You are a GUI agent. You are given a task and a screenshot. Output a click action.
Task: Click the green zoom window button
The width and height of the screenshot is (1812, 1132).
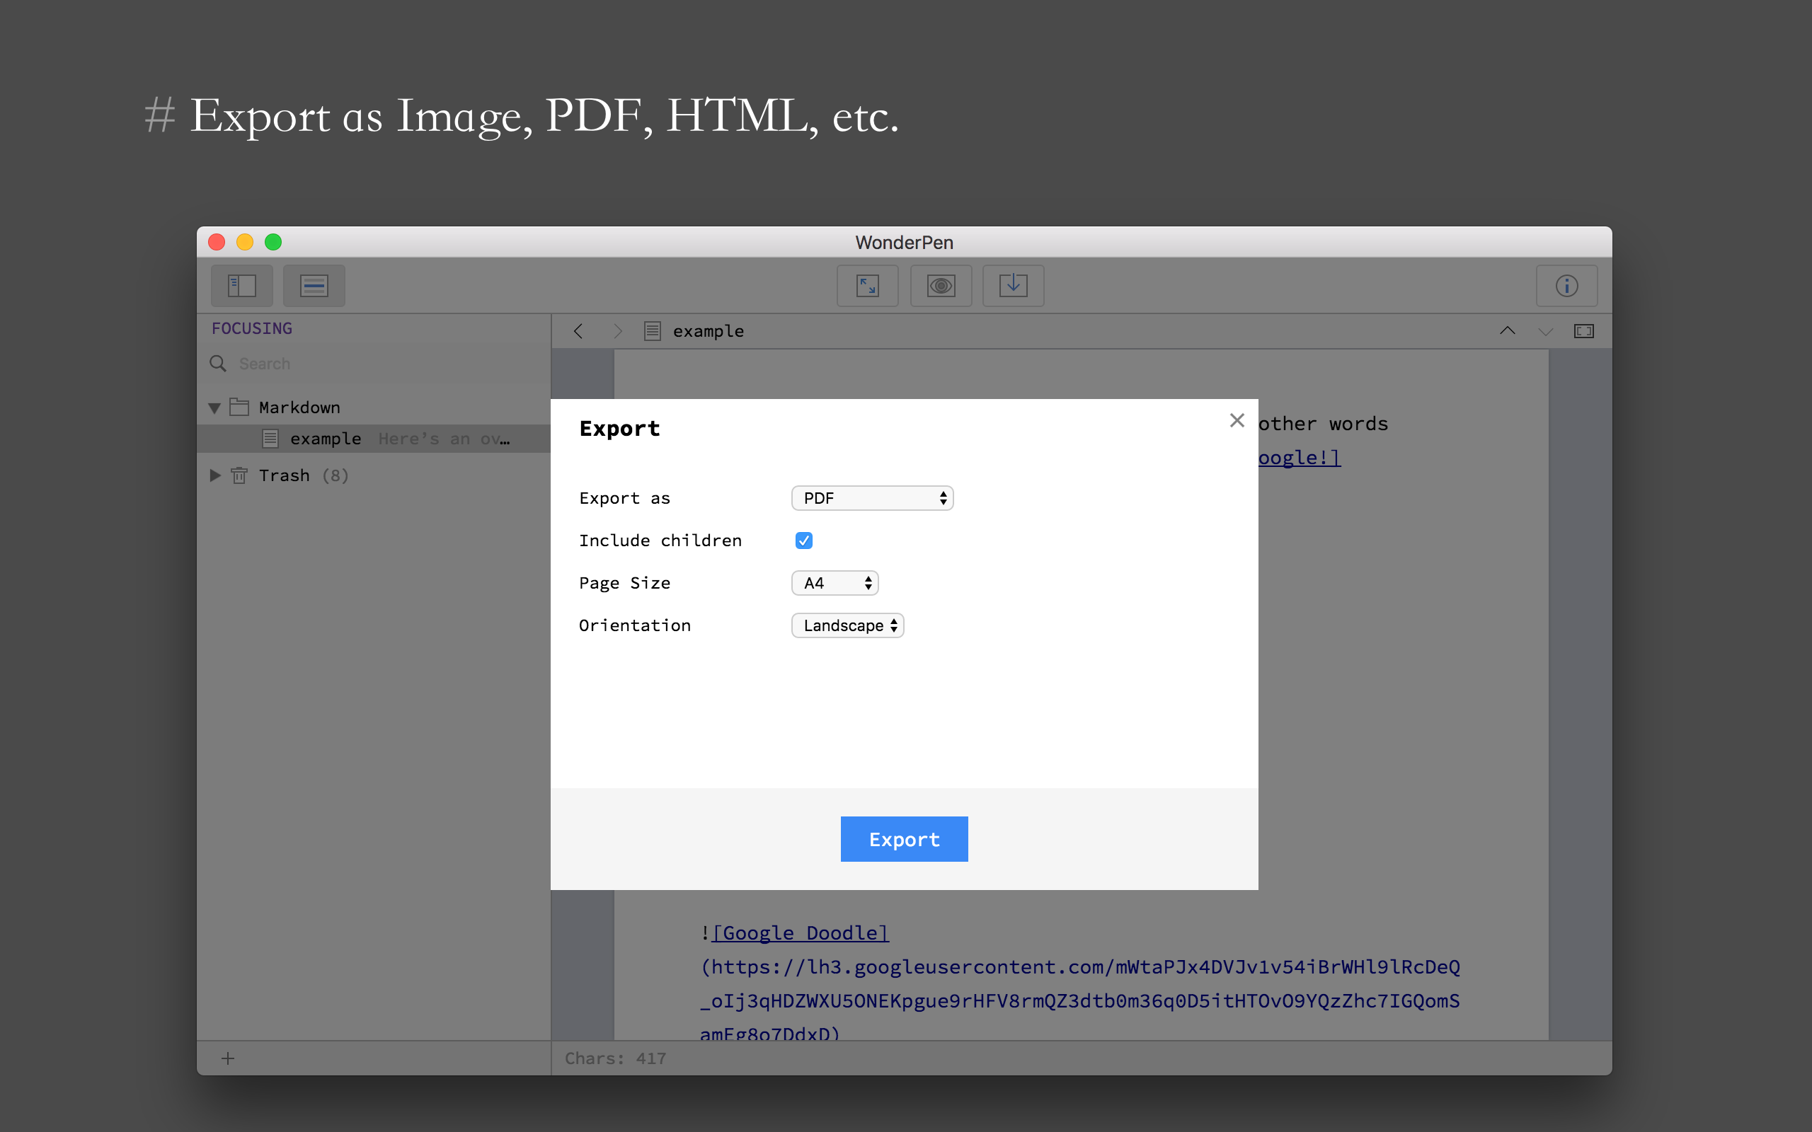(x=273, y=242)
